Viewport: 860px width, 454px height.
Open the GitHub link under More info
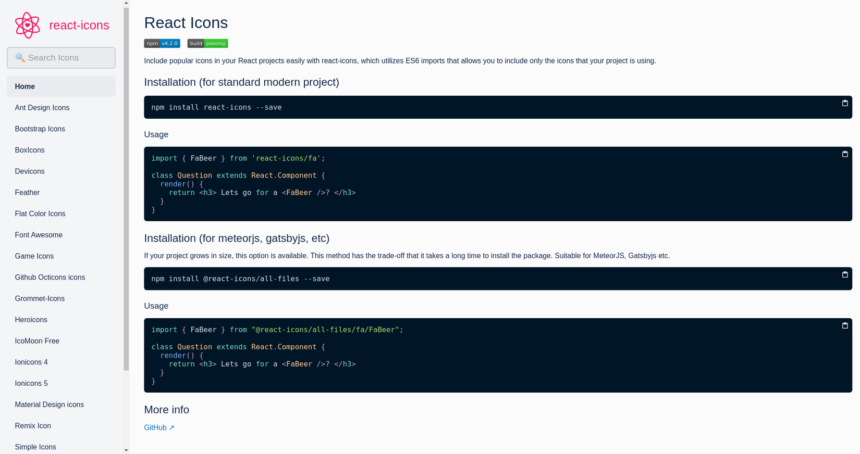(x=159, y=427)
